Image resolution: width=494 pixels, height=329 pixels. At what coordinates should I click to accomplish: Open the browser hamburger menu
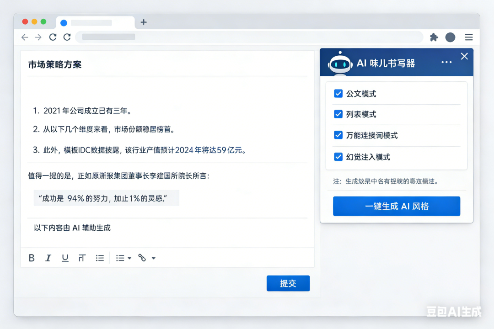[x=469, y=37]
